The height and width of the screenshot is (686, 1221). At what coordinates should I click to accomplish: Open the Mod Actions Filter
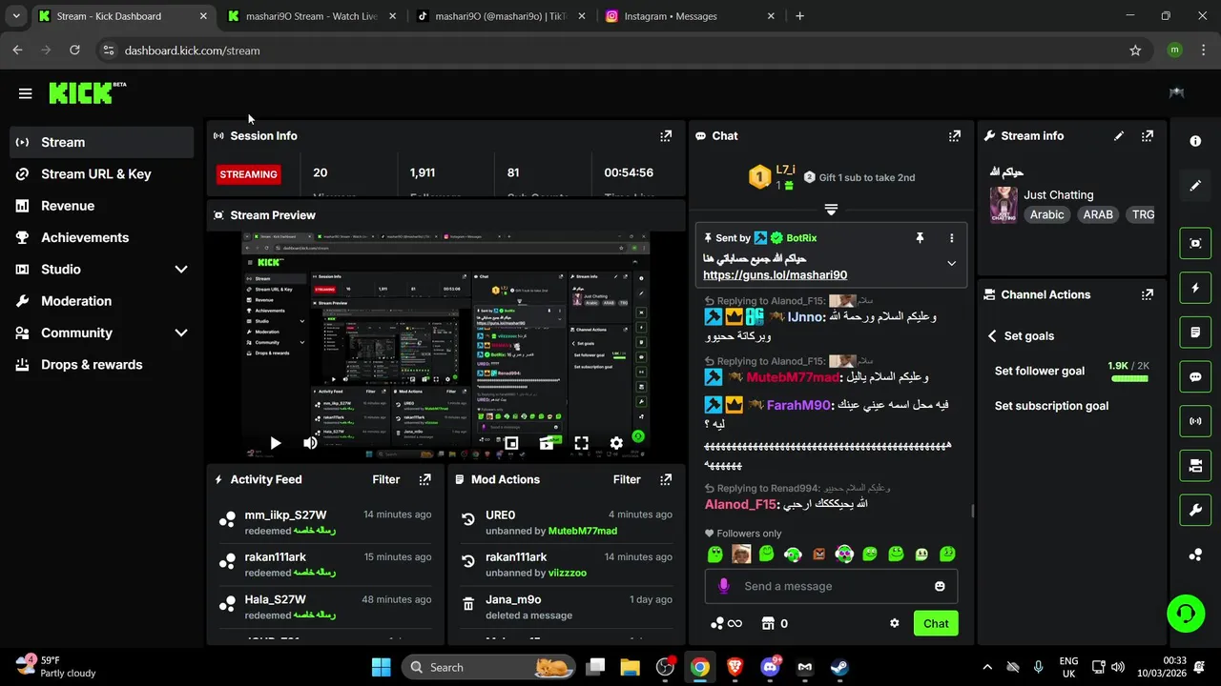pyautogui.click(x=627, y=479)
